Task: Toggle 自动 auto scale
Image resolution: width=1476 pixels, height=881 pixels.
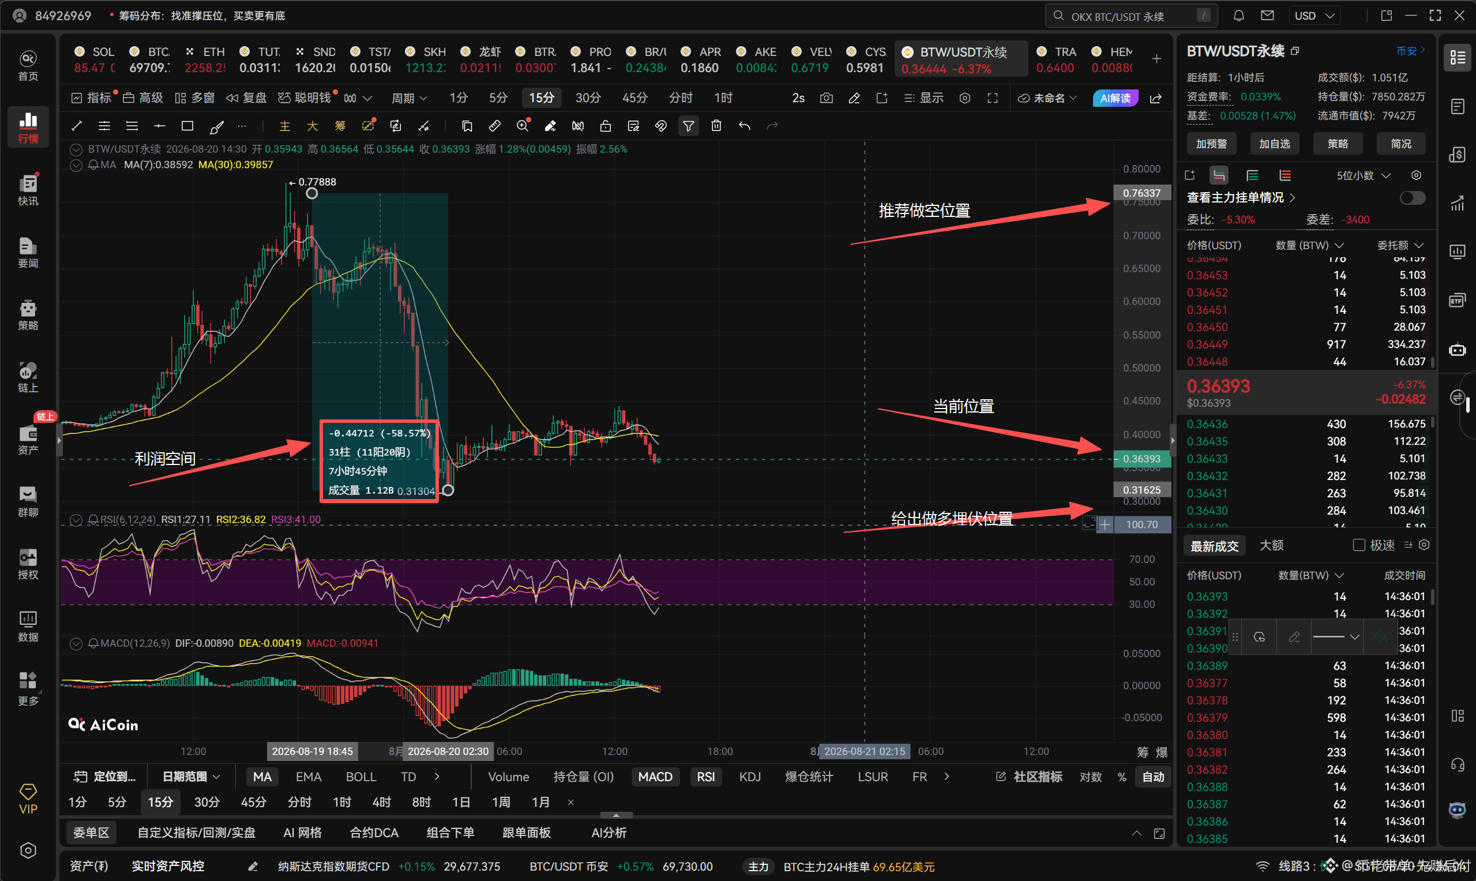Action: (x=1153, y=777)
